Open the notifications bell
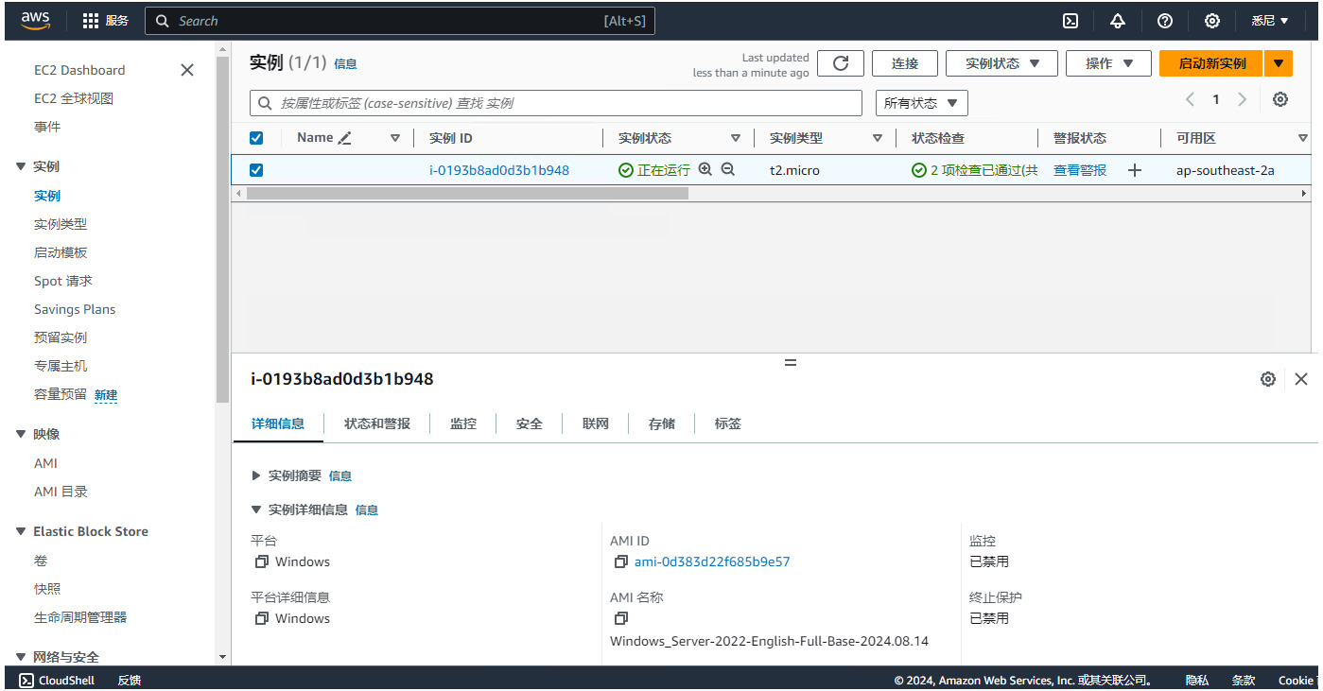The image size is (1323, 691). pyautogui.click(x=1118, y=21)
